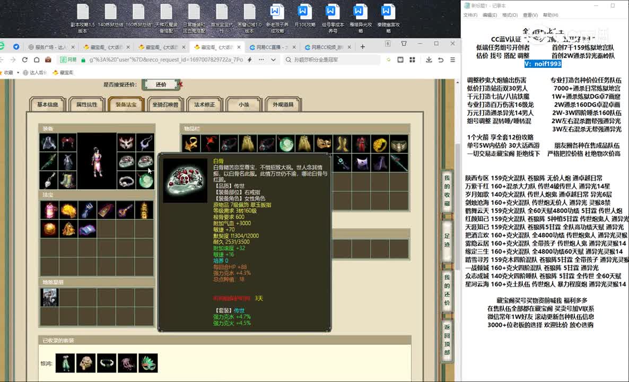Switch to the 属性抗性 tab
Image resolution: width=629 pixels, height=382 pixels.
(x=86, y=105)
